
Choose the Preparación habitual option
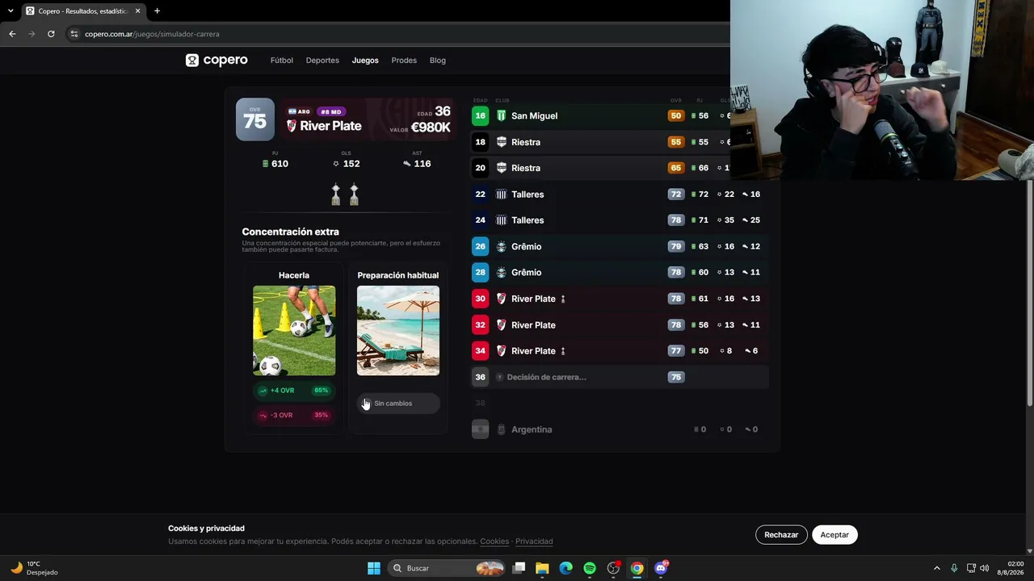pos(398,348)
